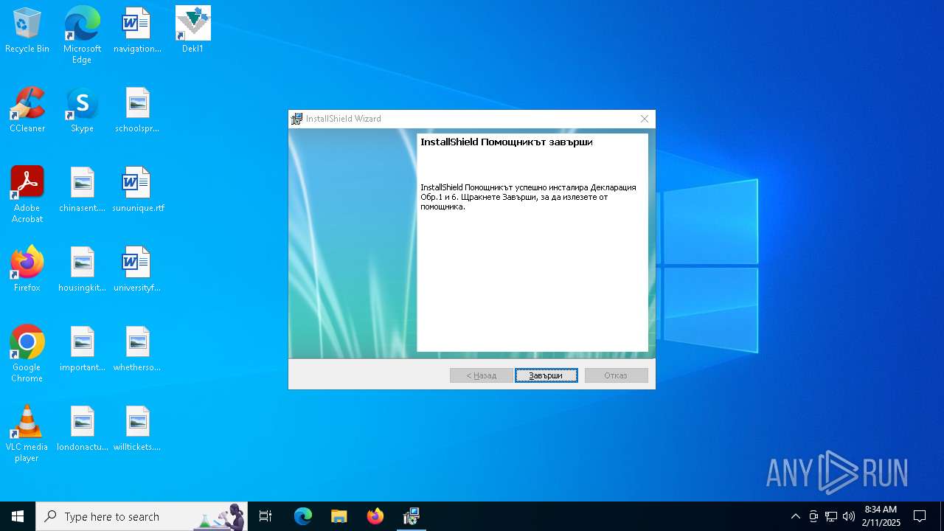Image resolution: width=944 pixels, height=531 pixels.
Task: Close the InstallShield Wizard window
Action: coord(645,119)
